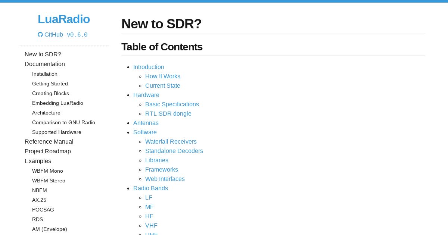Open the WBFM Stereo example
This screenshot has width=448, height=235.
(49, 181)
